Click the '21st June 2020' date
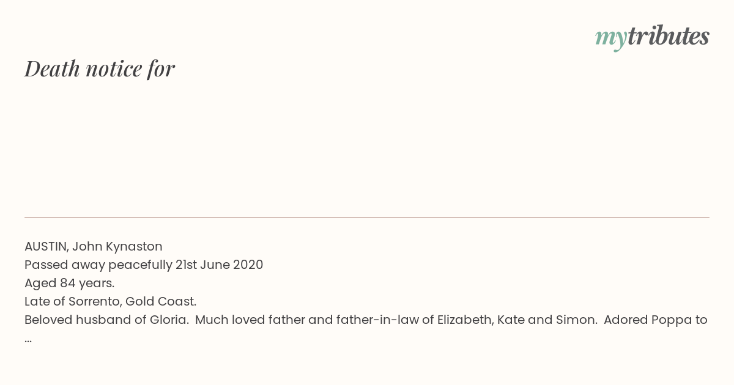This screenshot has width=734, height=385. coord(220,265)
